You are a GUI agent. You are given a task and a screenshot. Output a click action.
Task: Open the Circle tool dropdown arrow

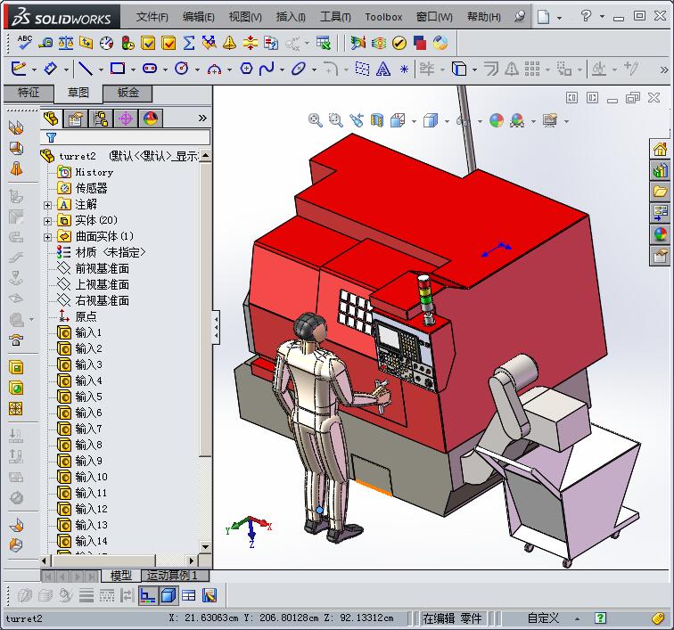[x=197, y=70]
